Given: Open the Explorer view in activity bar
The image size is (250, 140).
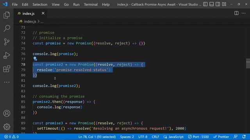Looking at the screenshot, I should tap(7, 15).
